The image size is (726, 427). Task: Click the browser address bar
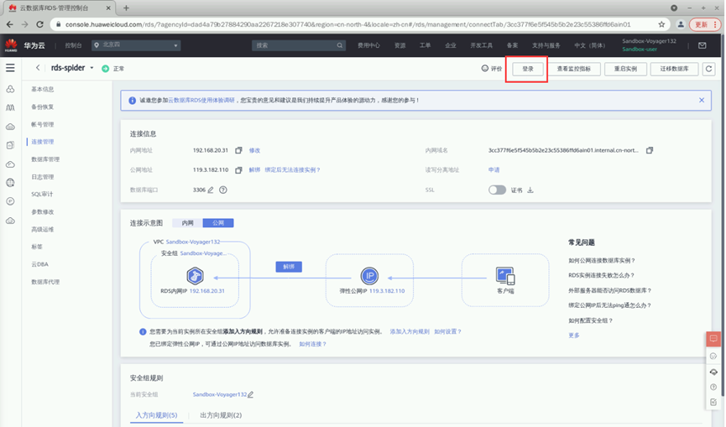point(347,24)
